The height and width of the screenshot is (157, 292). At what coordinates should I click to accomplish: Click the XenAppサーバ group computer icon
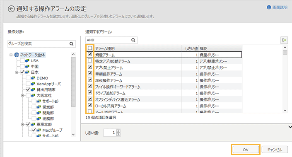(33, 84)
